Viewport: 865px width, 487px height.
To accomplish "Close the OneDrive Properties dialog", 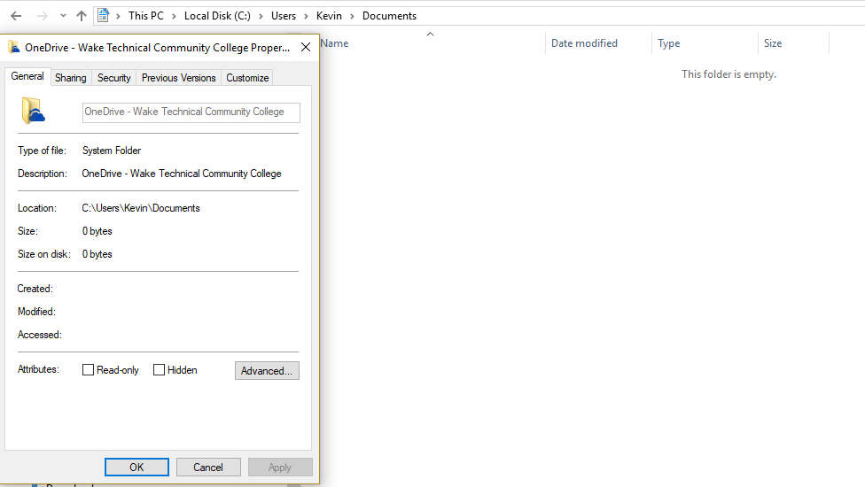I will (306, 48).
